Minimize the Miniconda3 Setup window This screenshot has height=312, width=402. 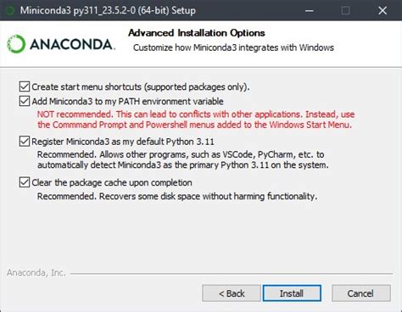(310, 11)
